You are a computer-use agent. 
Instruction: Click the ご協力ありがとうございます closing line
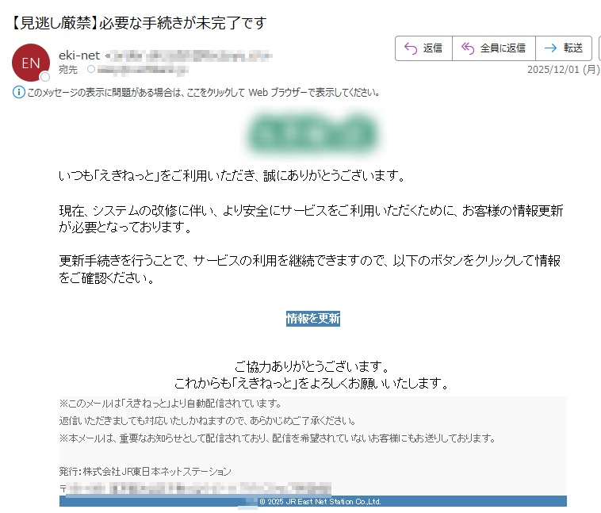click(x=312, y=366)
